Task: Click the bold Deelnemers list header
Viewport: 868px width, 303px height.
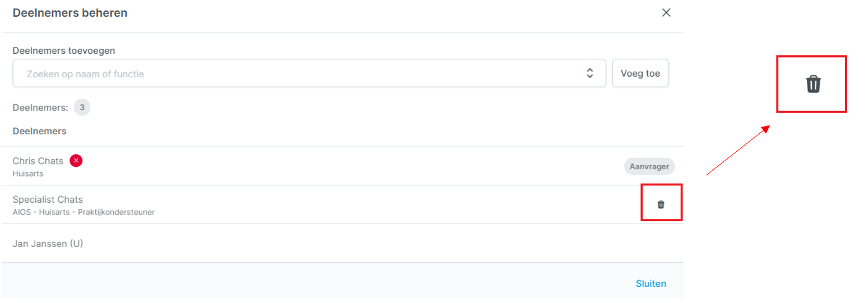Action: (x=40, y=131)
